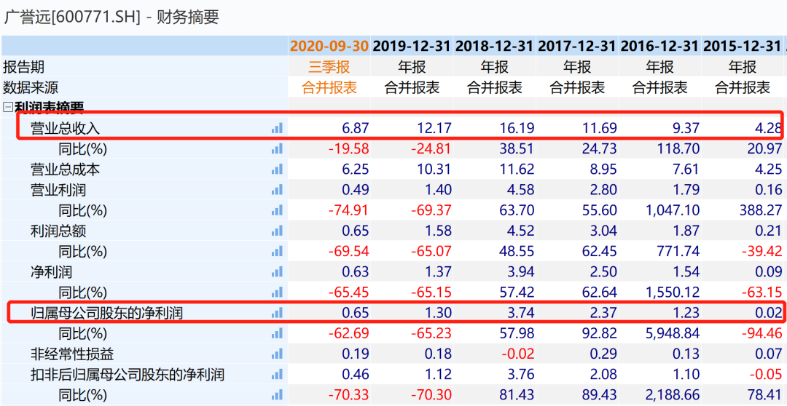Open chart icon for 营业总成本 row
This screenshot has width=787, height=406.
[277, 170]
